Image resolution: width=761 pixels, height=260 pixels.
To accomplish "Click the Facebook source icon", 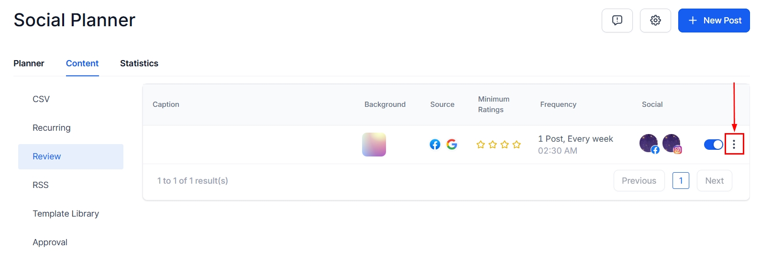I will point(435,145).
